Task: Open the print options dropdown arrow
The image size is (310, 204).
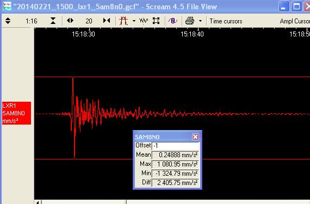Action: [200, 21]
